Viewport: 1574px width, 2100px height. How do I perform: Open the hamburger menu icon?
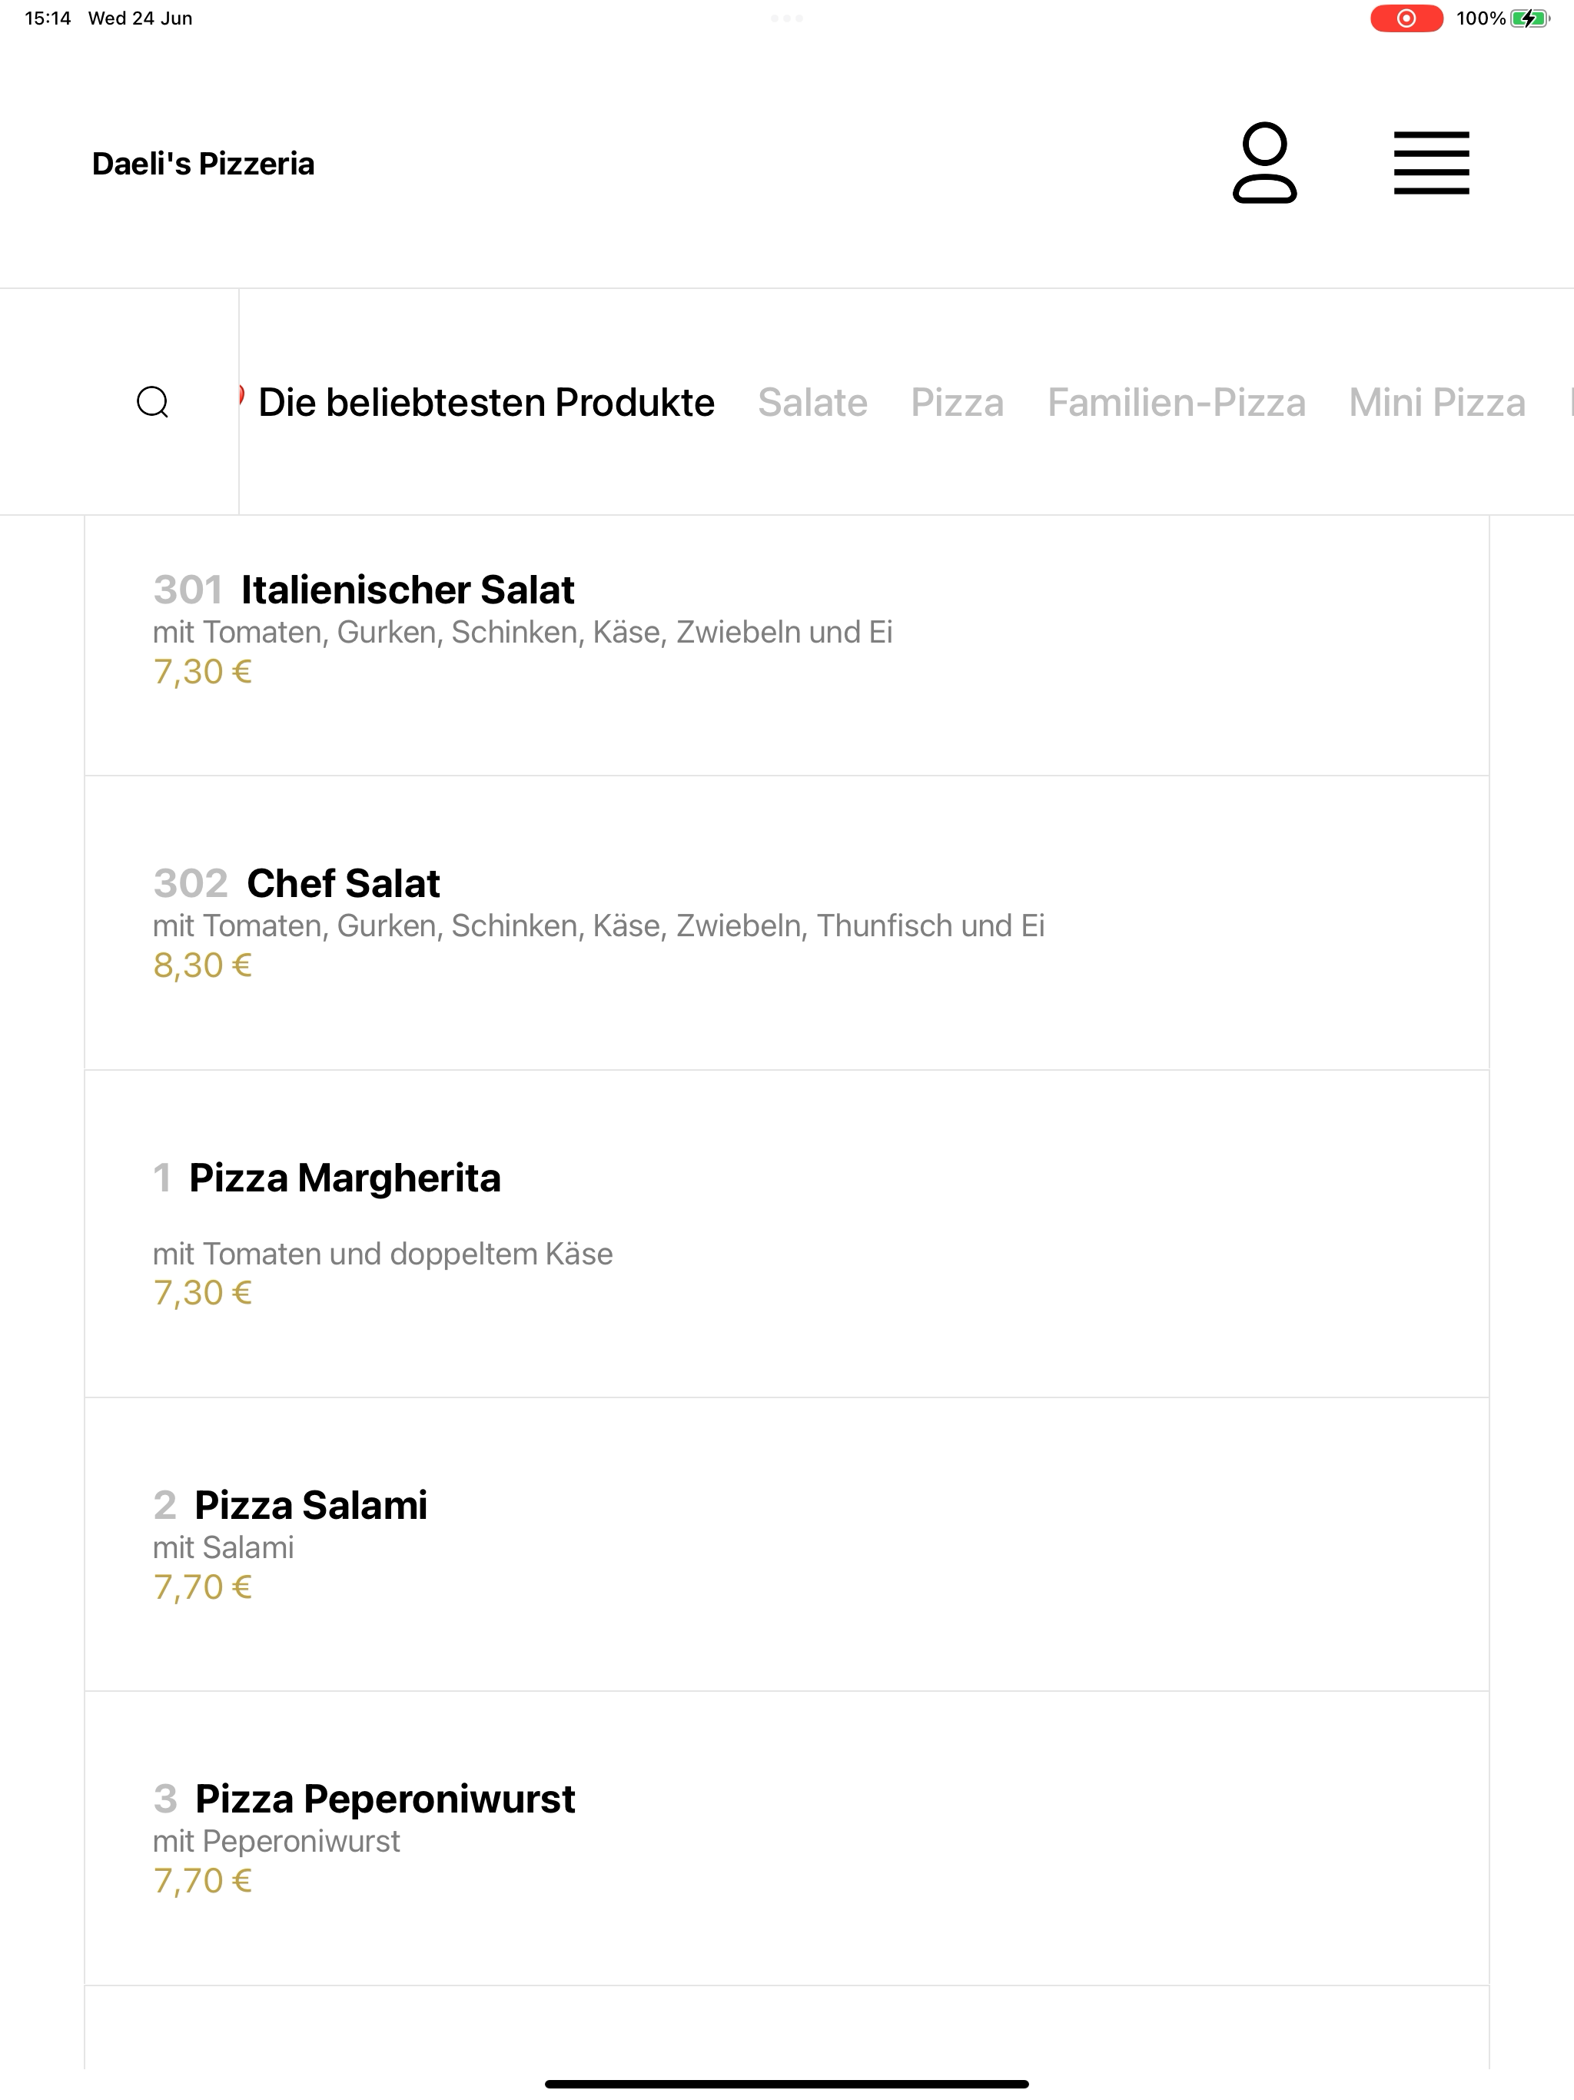[1430, 163]
